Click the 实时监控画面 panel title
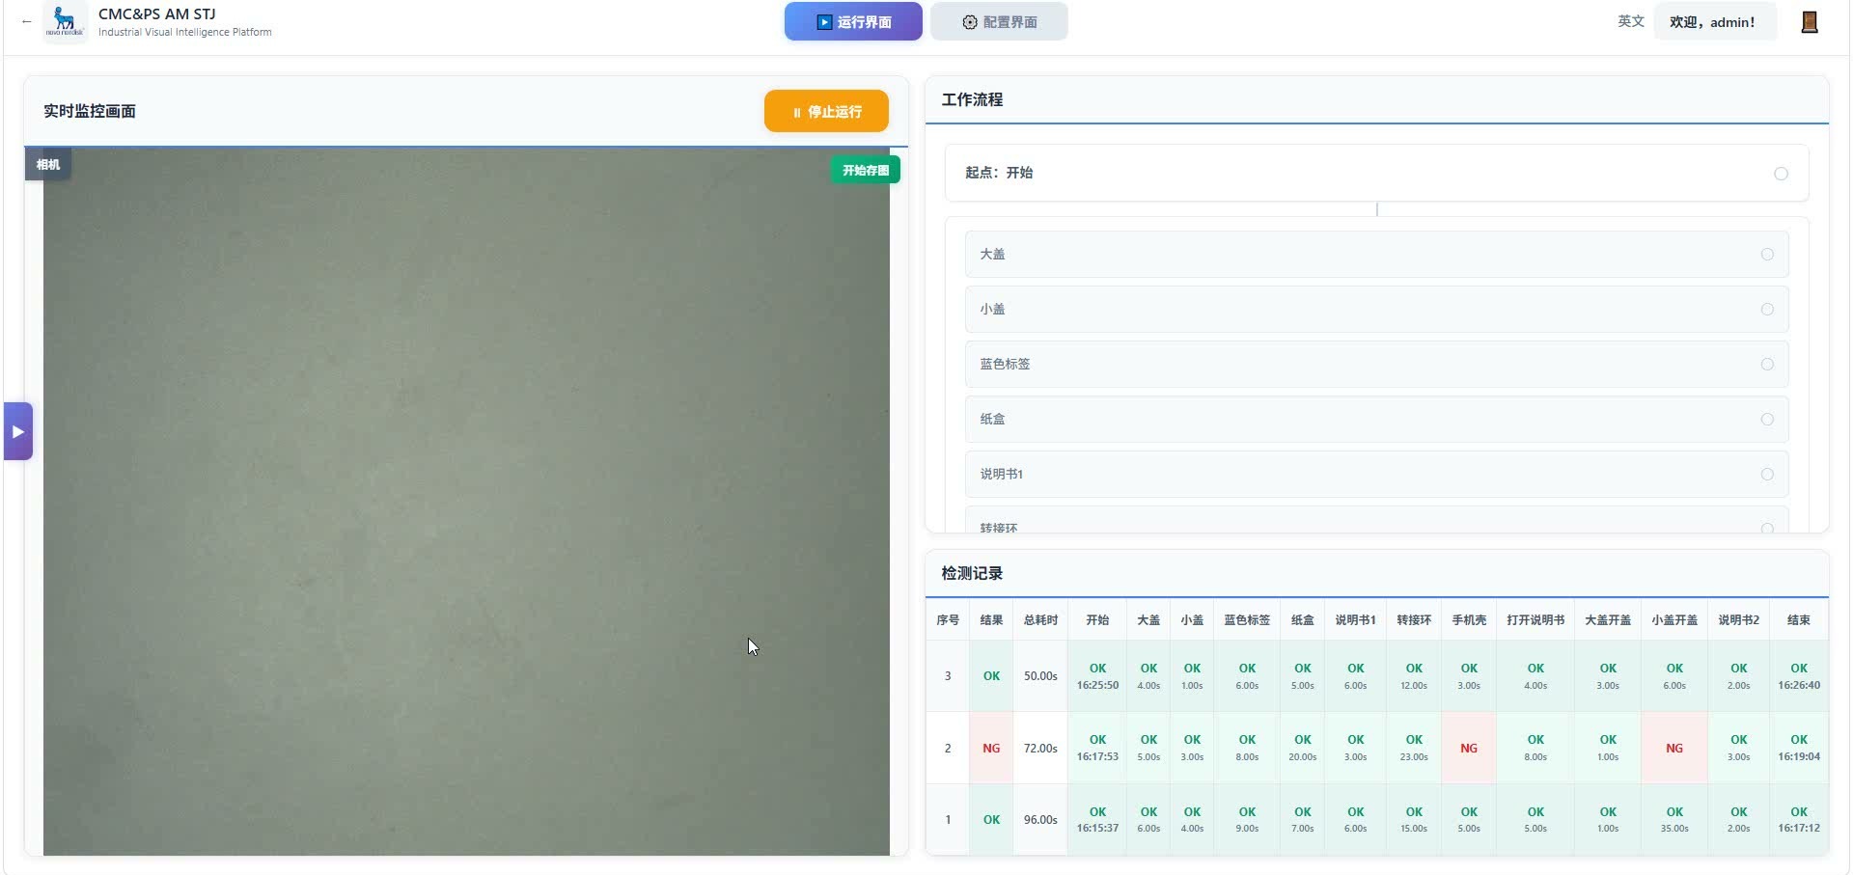Screen dimensions: 1853x875 click(90, 111)
